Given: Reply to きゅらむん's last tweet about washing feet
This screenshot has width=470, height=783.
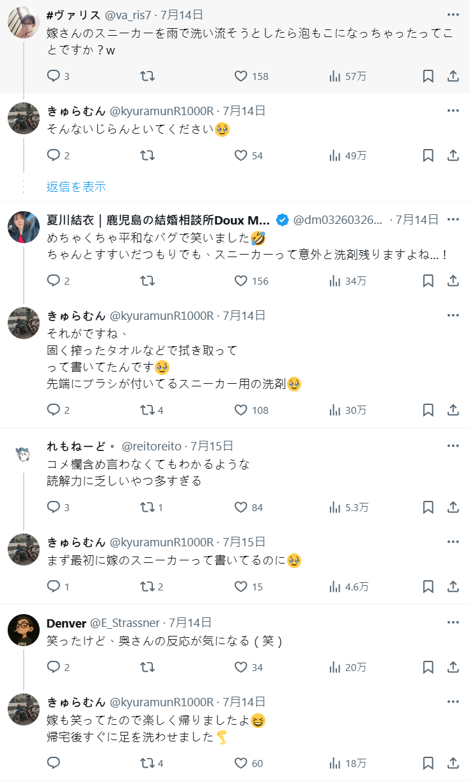Looking at the screenshot, I should point(54,763).
